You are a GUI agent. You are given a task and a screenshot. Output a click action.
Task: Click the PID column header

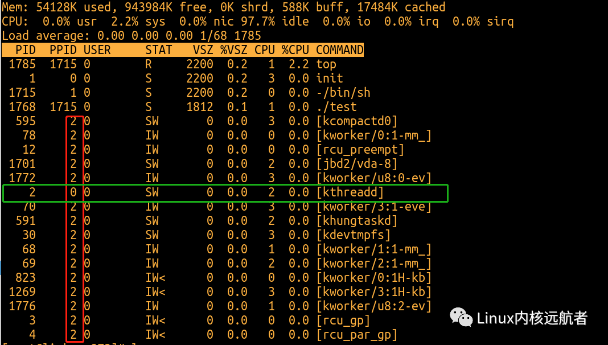[x=26, y=50]
